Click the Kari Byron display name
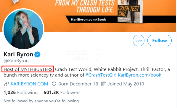Screen dimensions: 177x108 click(x=18, y=55)
